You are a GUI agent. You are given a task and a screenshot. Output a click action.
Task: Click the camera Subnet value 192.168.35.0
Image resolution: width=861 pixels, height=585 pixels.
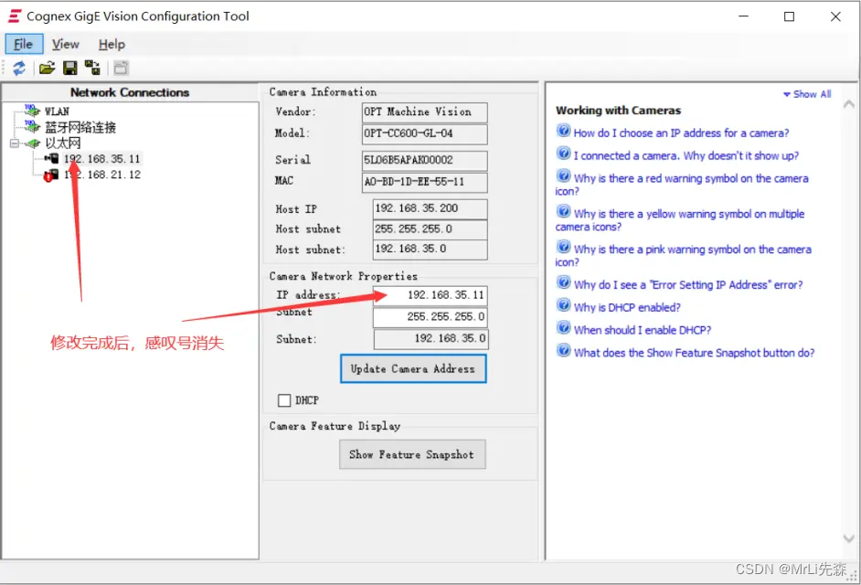pyautogui.click(x=431, y=339)
